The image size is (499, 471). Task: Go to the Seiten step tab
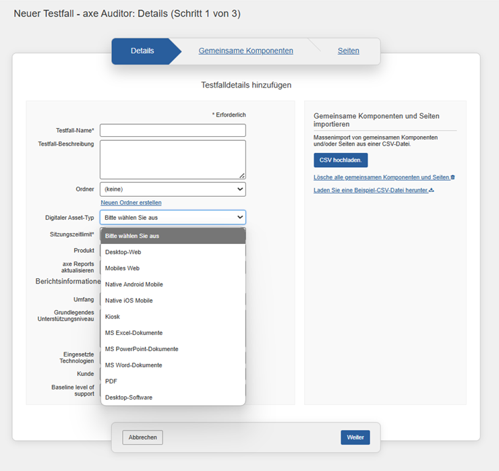coord(348,51)
